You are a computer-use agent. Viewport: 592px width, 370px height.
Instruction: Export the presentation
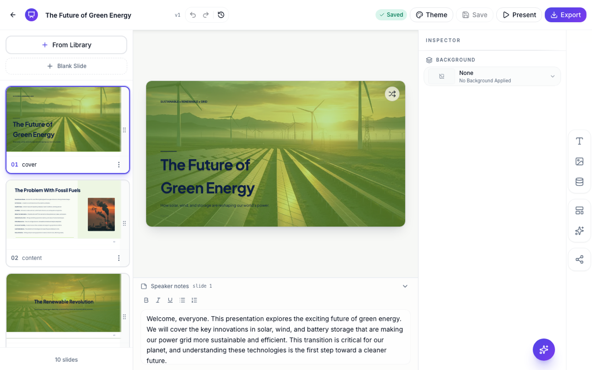click(565, 15)
